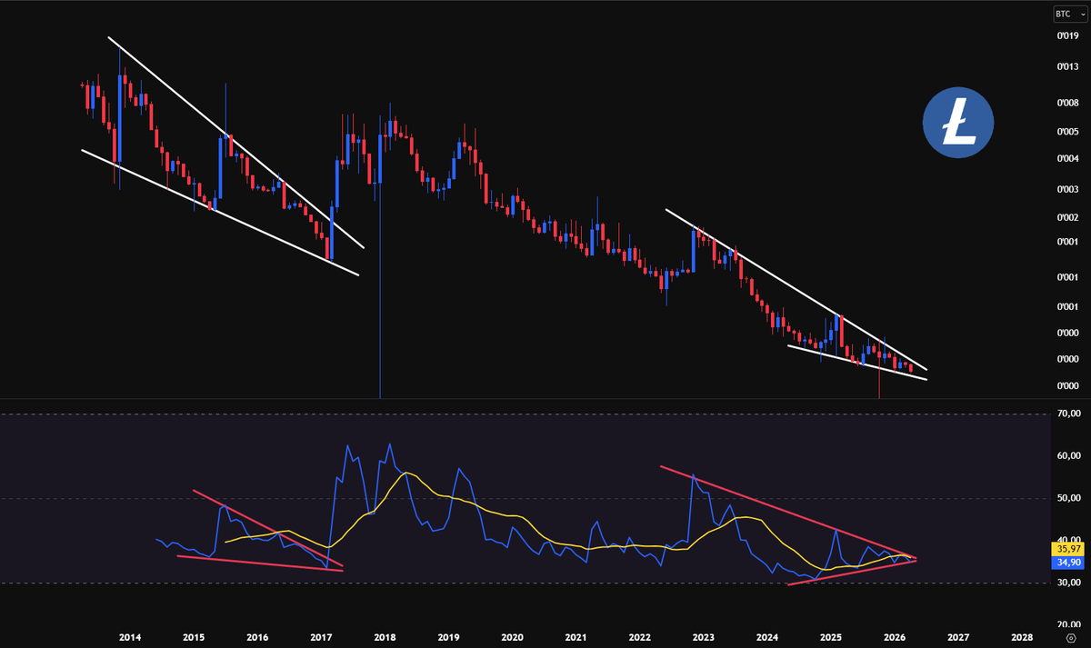Click the 2026 time axis label
This screenshot has width=1091, height=648.
(895, 638)
